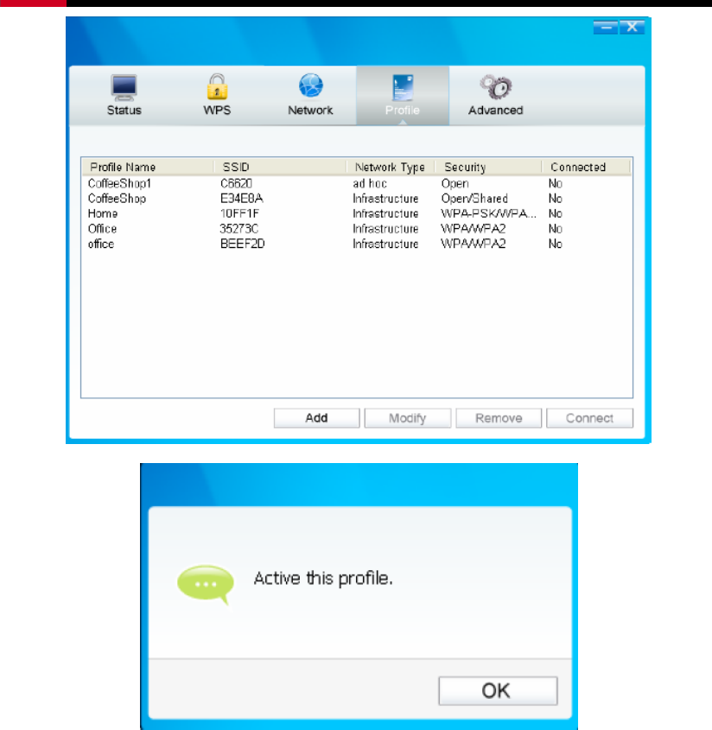
Task: Switch to the Profile tab label
Action: (403, 111)
